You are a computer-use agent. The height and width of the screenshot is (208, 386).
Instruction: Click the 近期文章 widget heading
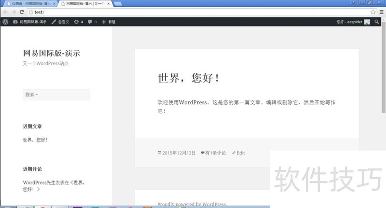[32, 126]
